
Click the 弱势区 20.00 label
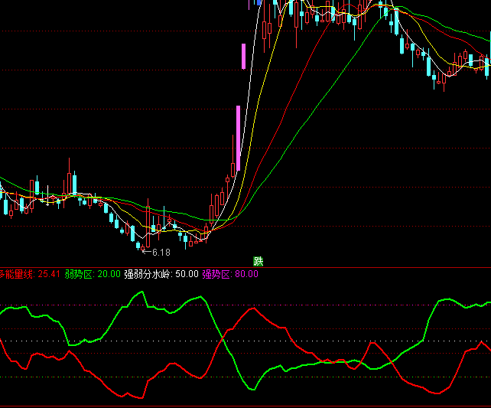[x=93, y=273]
